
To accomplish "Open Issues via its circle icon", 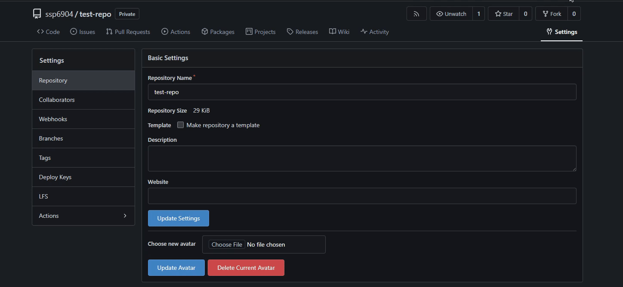I will pyautogui.click(x=74, y=32).
